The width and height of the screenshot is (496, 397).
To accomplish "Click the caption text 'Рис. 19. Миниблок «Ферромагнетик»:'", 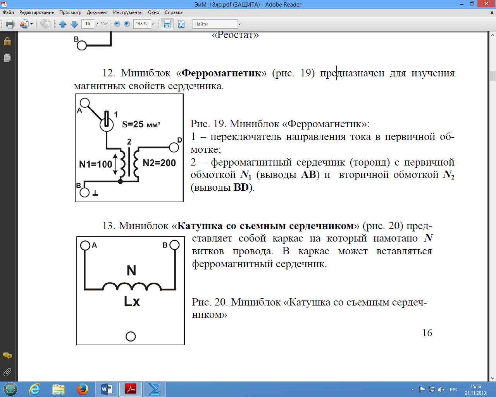I will point(280,124).
